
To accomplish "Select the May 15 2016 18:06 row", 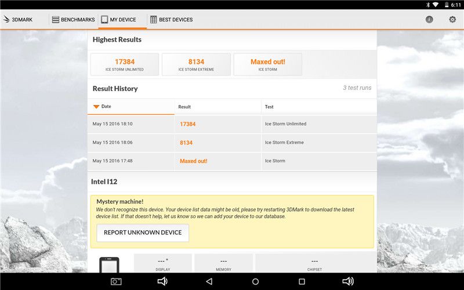I will [233, 143].
